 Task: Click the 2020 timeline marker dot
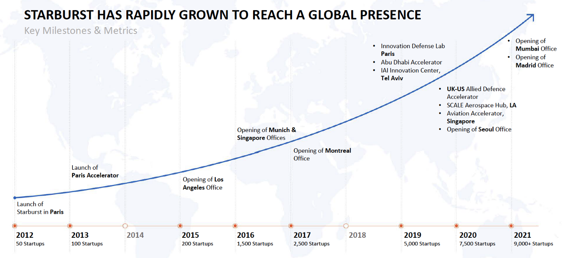[x=456, y=226]
